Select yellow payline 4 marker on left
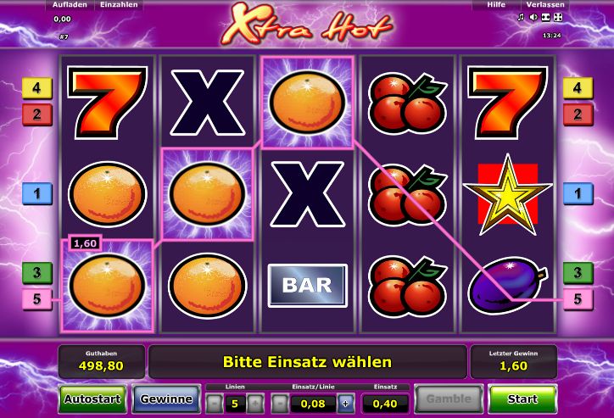The image size is (614, 418). point(36,87)
